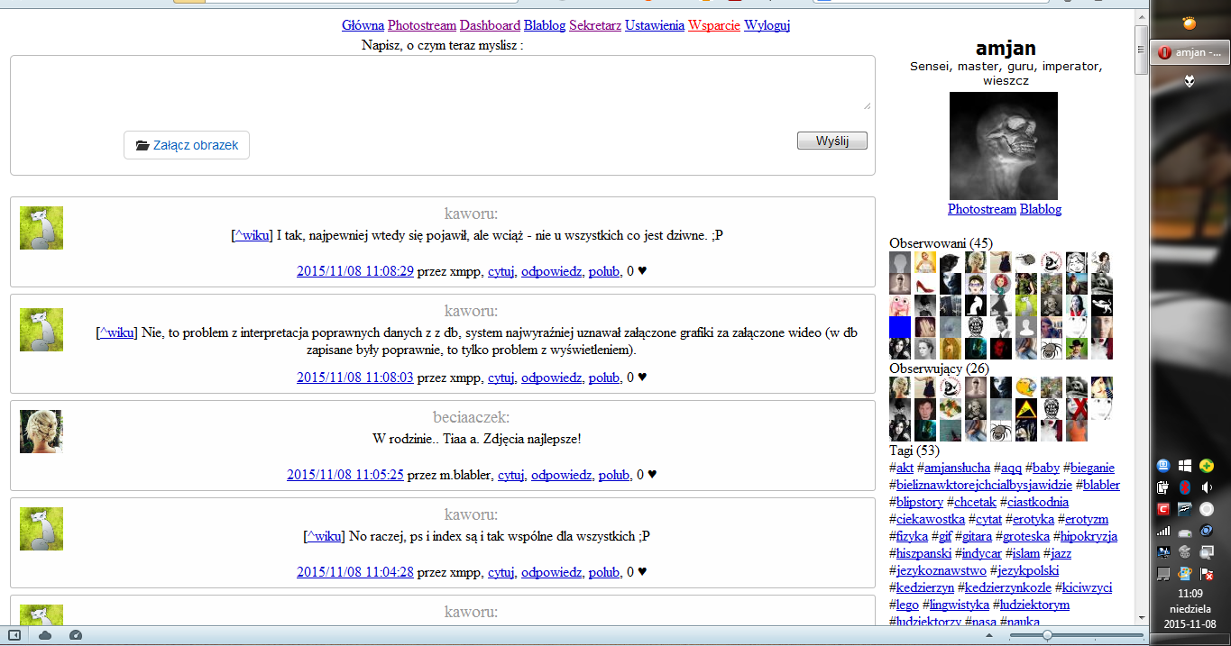Open Opera Link cloud sync icon
The image size is (1231, 646).
(45, 635)
